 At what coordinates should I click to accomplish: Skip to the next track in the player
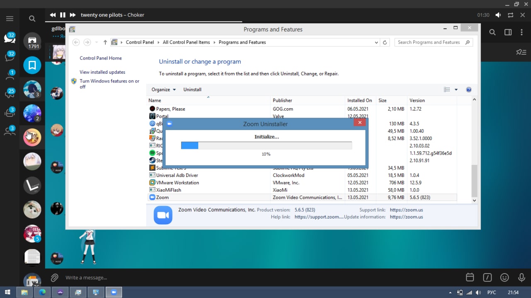pos(73,15)
